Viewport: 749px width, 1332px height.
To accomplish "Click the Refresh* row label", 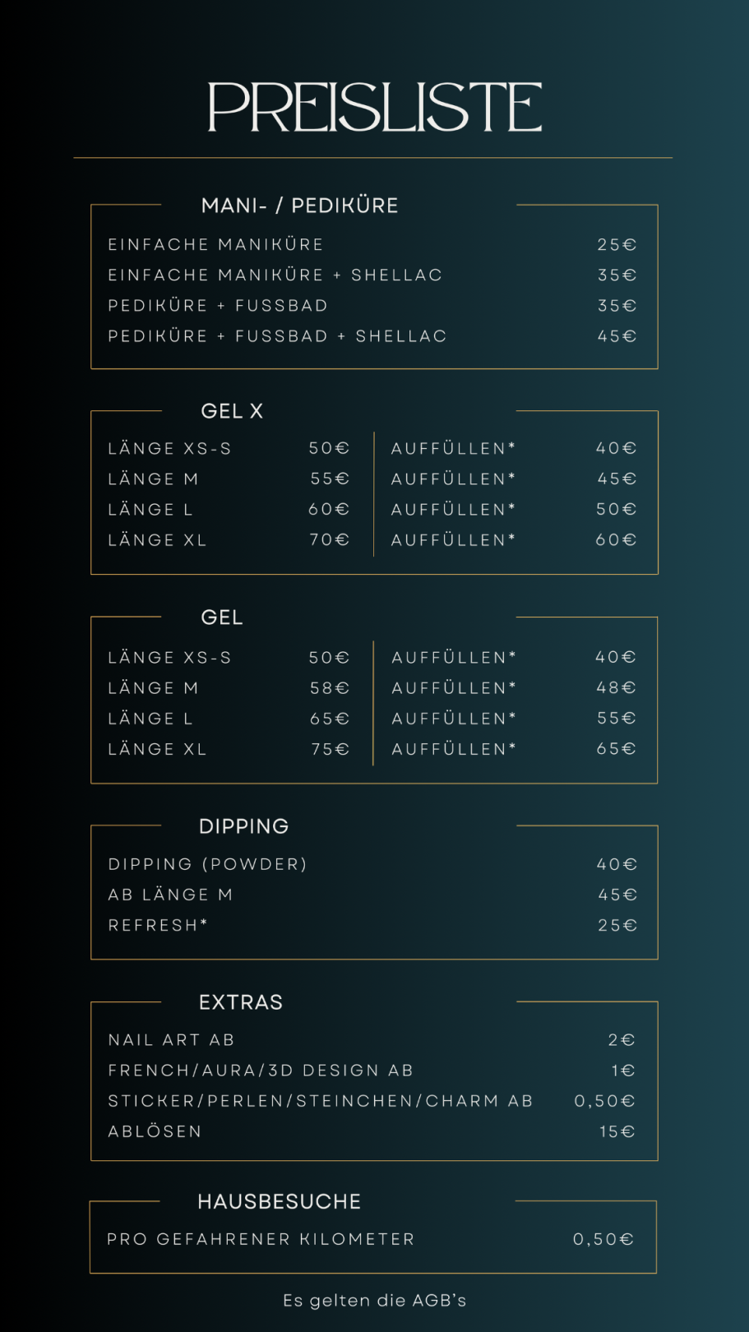I will coord(158,926).
